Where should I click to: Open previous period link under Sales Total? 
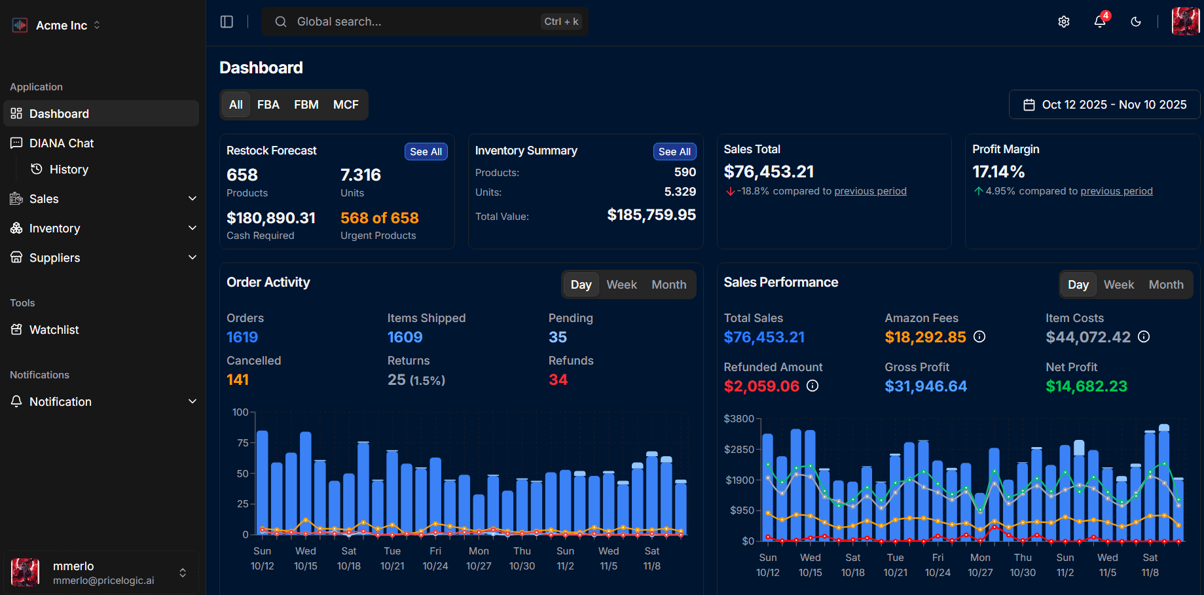pyautogui.click(x=870, y=191)
